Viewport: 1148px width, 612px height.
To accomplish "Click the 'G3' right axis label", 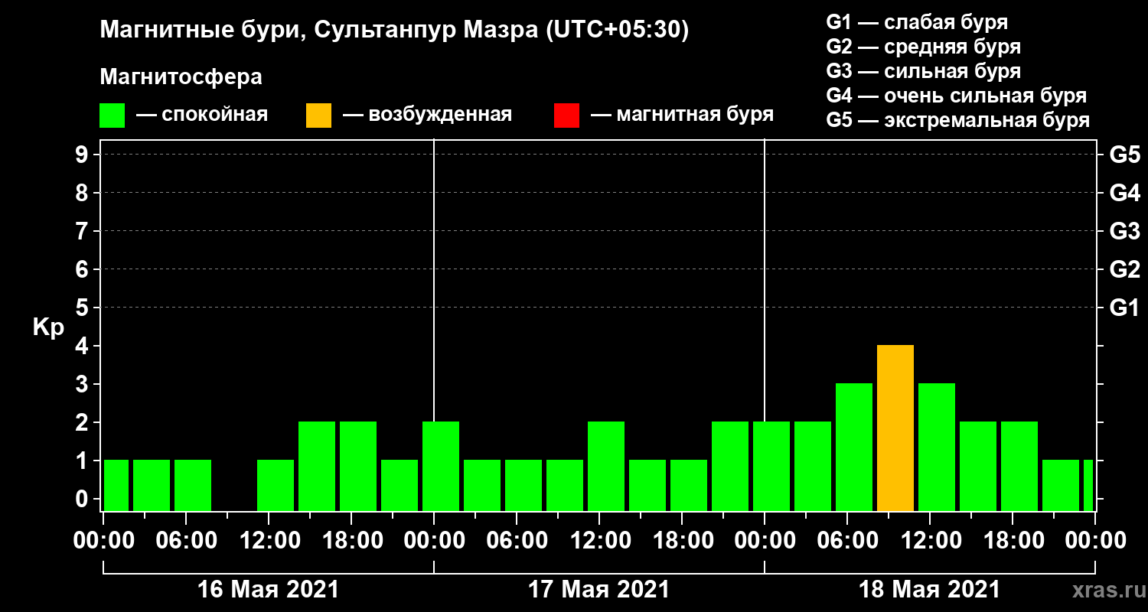I will 1125,231.
